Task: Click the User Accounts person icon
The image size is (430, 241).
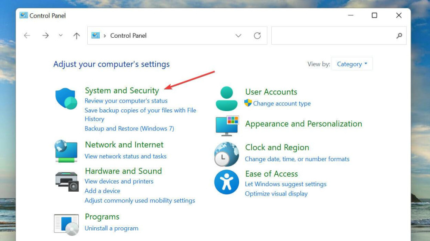Action: point(226,99)
